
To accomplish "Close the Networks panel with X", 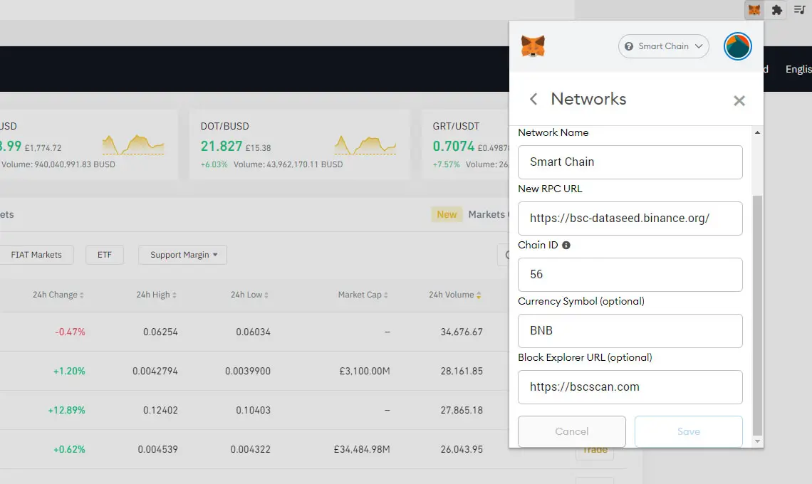I will (x=739, y=100).
